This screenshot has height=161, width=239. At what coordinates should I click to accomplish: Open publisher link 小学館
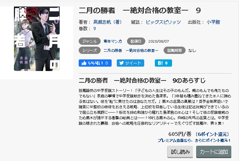(x=213, y=22)
